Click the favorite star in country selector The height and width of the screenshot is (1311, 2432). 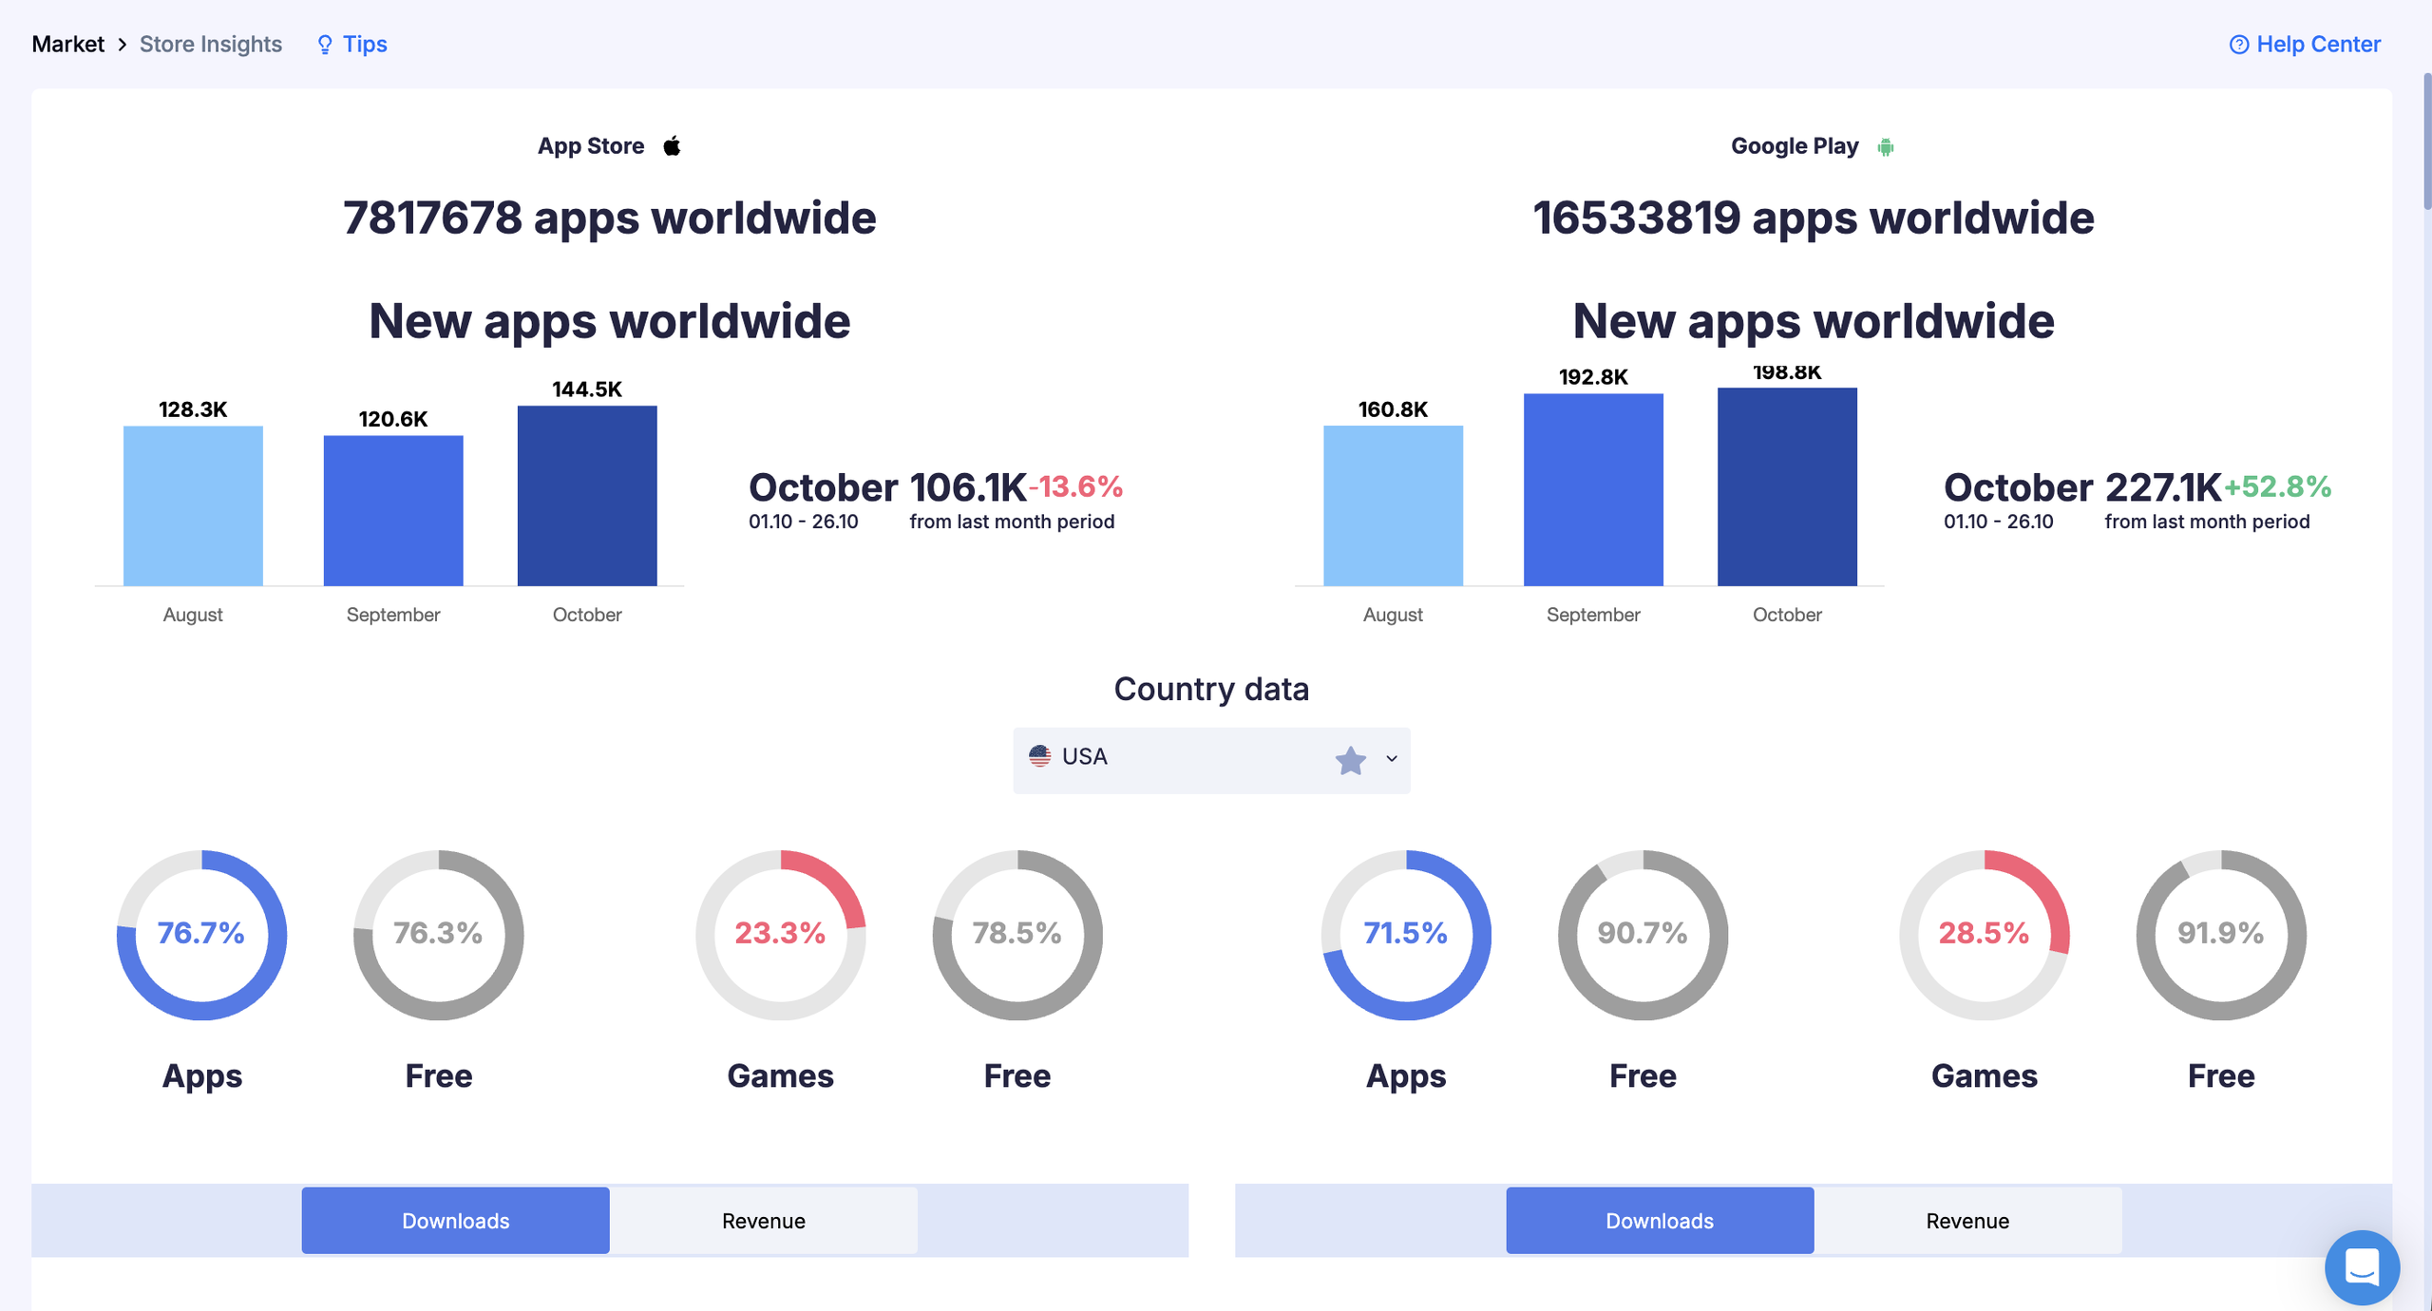[1350, 760]
